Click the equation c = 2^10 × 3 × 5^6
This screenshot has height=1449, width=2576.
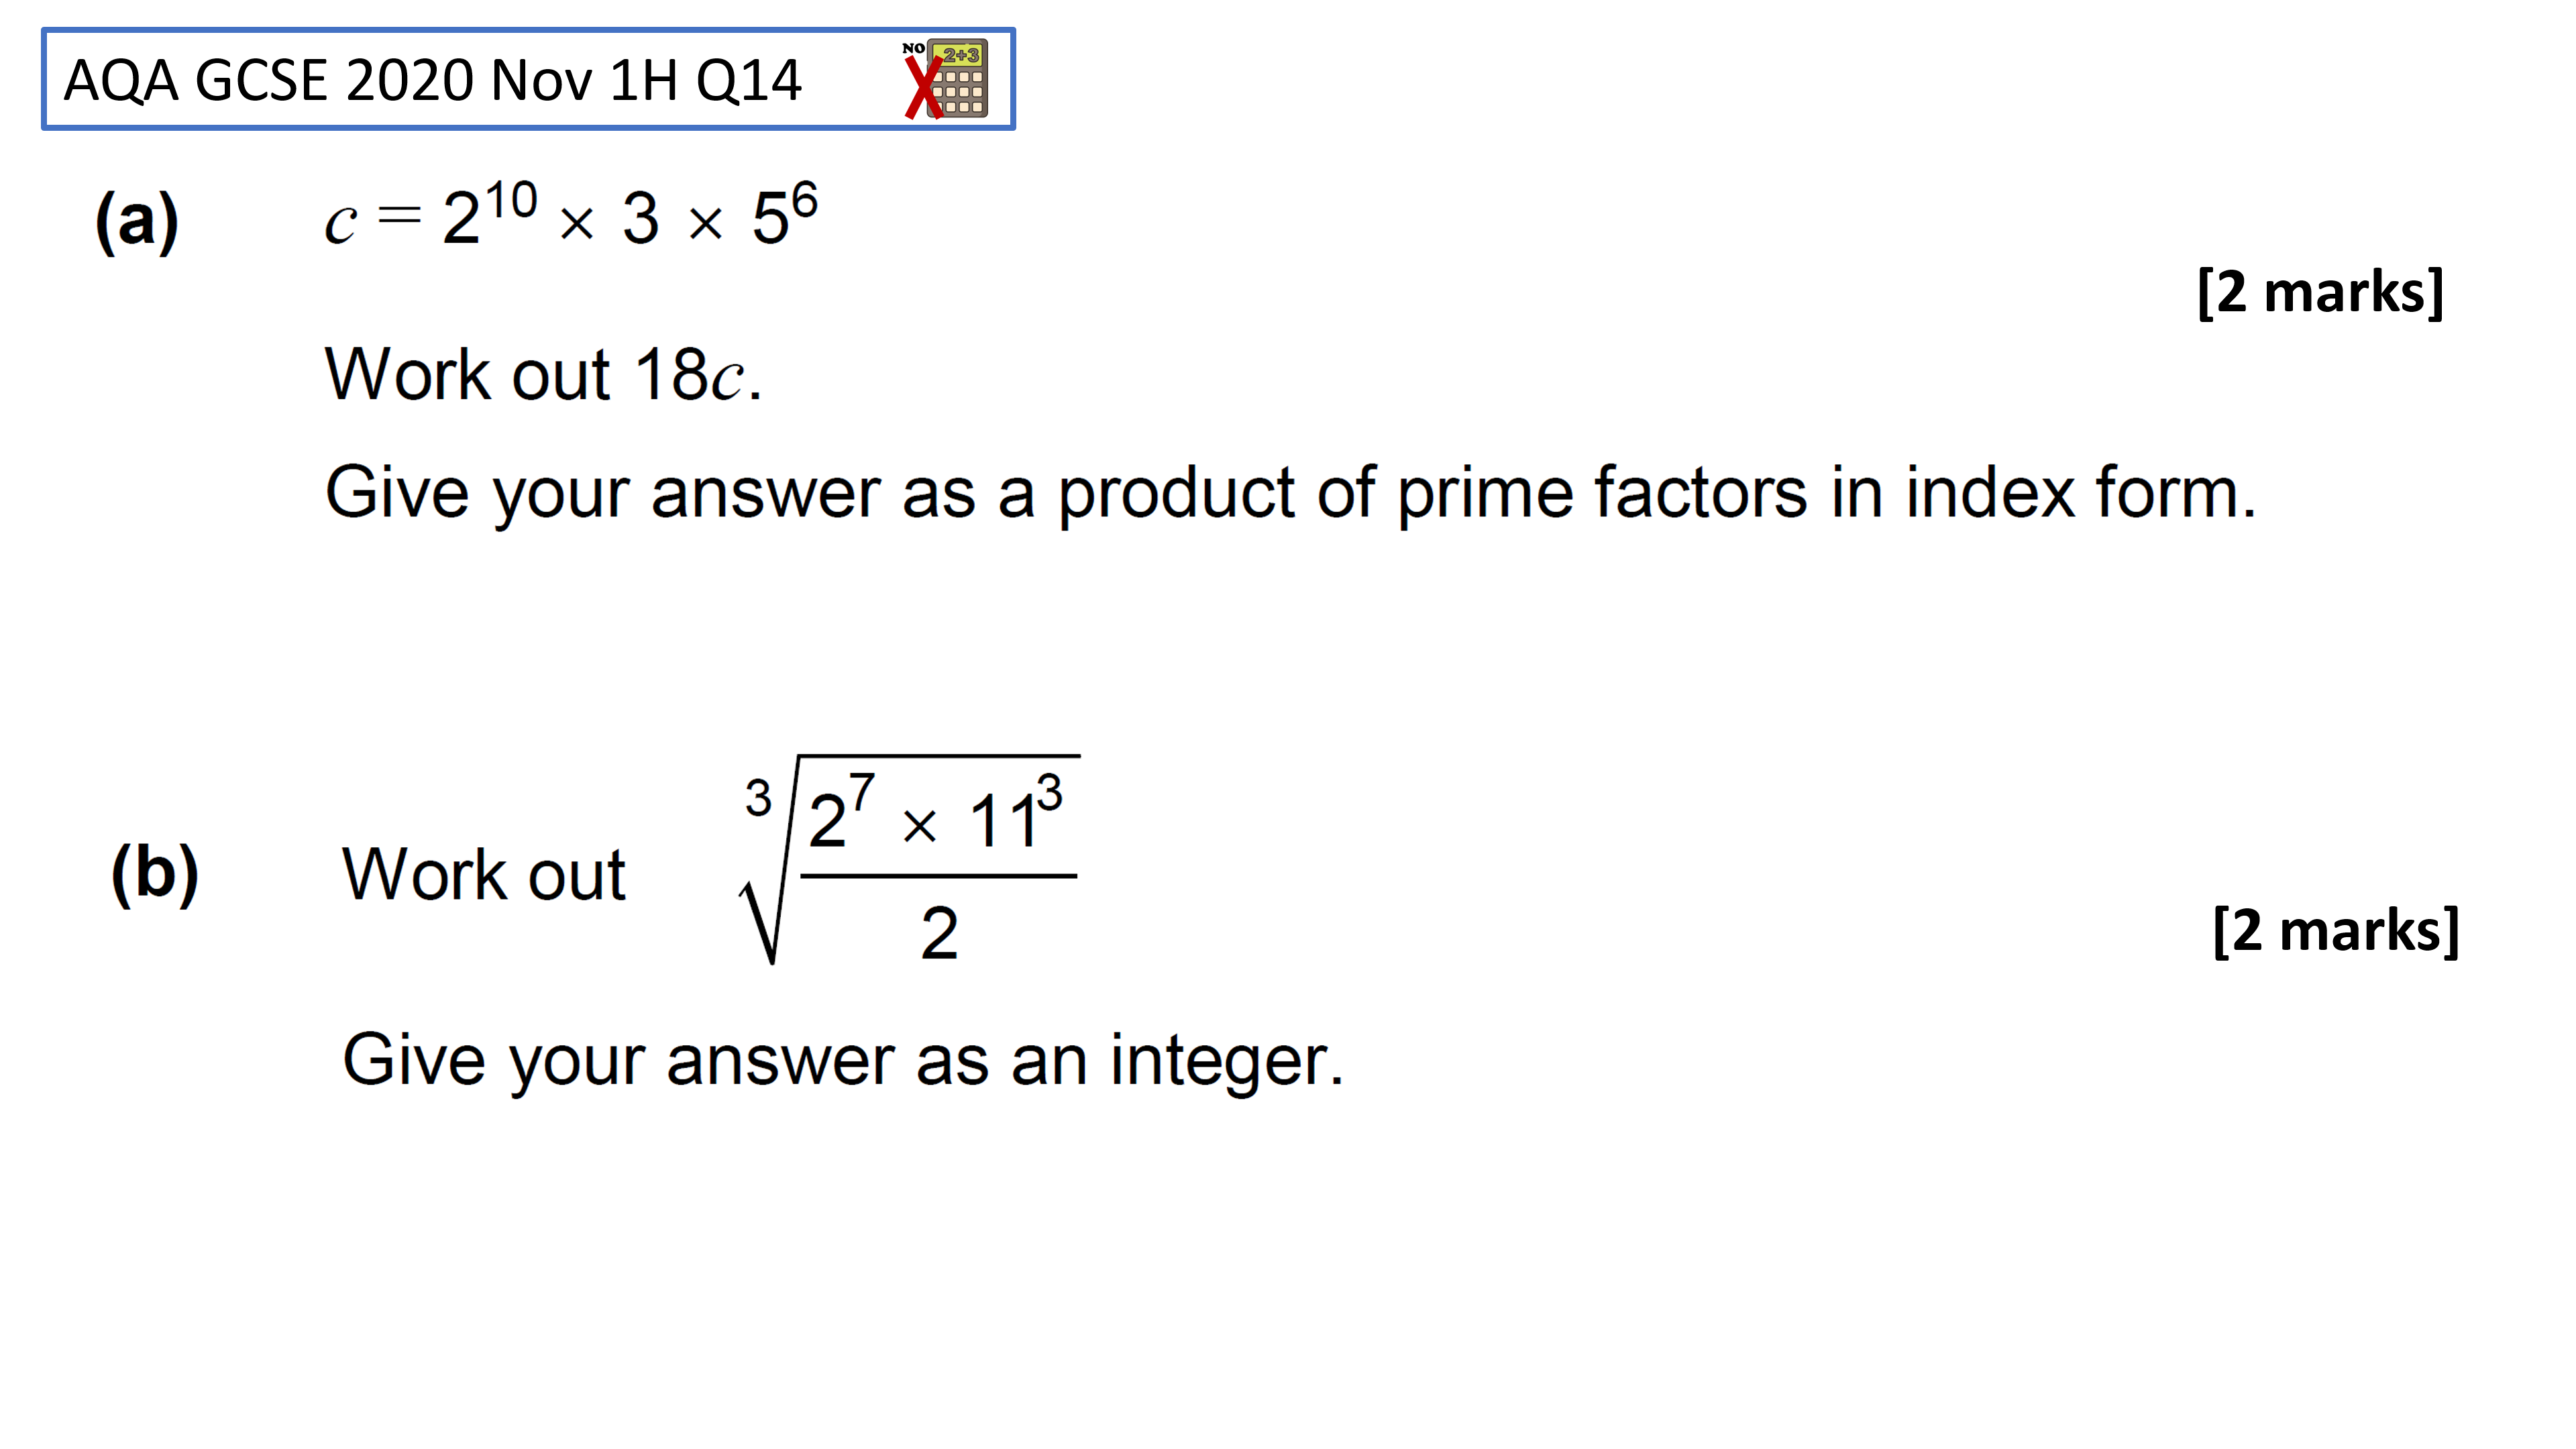tap(571, 214)
